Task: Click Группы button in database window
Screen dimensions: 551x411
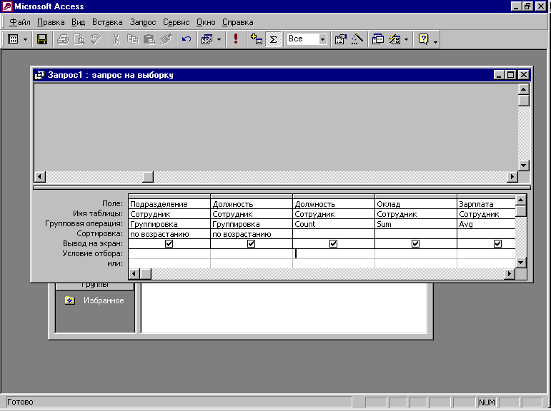Action: [95, 285]
